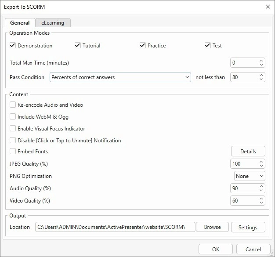Switch to the eLearning tab
Viewport: 275px width, 257px height.
(53, 23)
